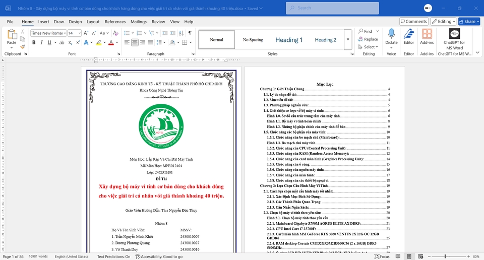Apply the Heading 1 style
Screen dimensions: 484x260
point(289,40)
